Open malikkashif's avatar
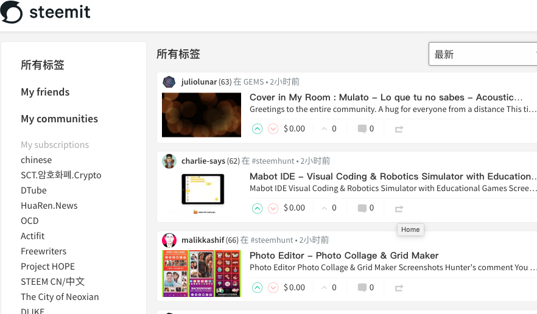 click(169, 240)
